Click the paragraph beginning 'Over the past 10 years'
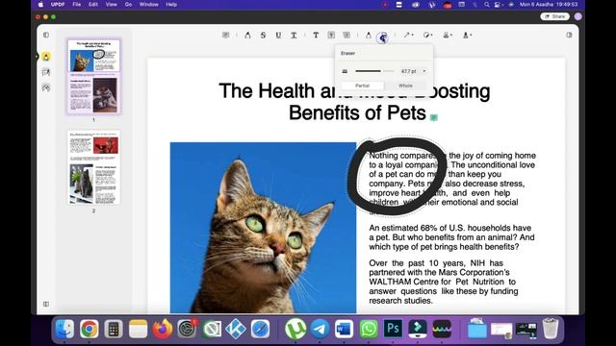This screenshot has width=616, height=346. click(x=444, y=282)
